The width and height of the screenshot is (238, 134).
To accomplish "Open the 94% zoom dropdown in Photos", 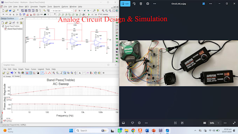I will point(214,123).
